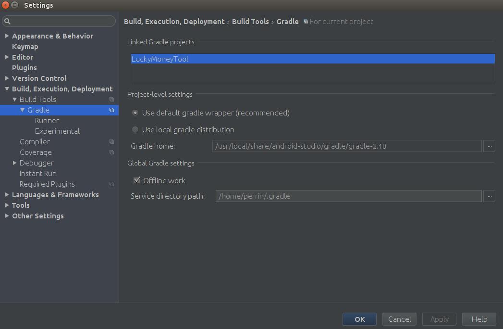The image size is (503, 329).
Task: Expand Version Control section arrow
Action: tap(7, 78)
